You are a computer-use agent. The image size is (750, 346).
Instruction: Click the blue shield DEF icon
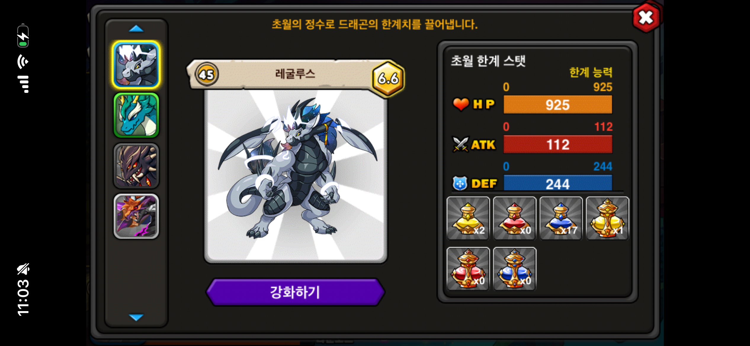460,183
